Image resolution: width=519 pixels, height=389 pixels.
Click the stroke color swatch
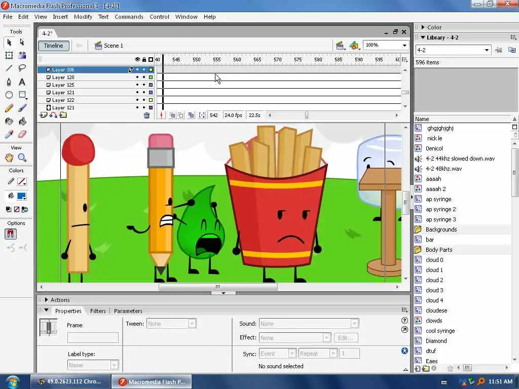[21, 181]
